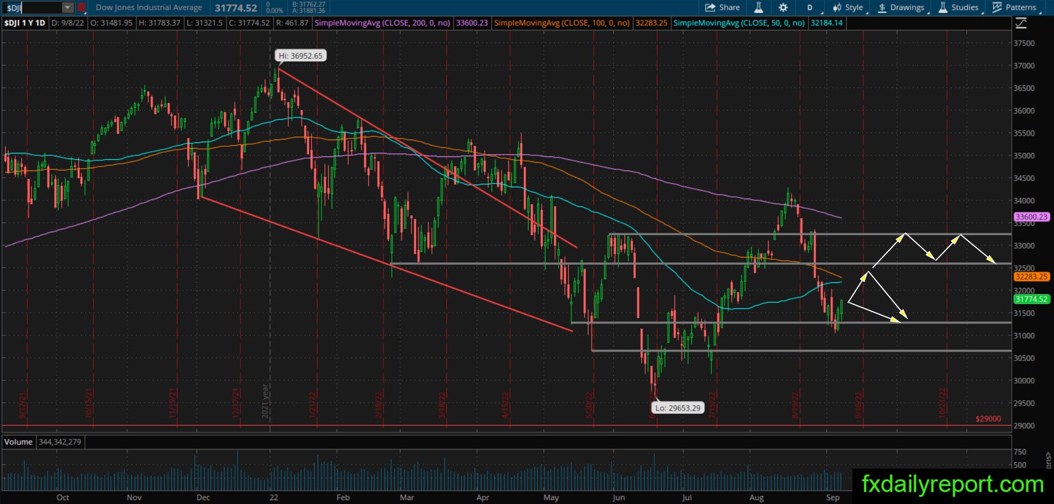
Task: Click the date readout D: 9/8/22
Action: [68, 23]
